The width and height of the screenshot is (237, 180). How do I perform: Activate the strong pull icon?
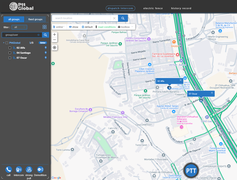pos(29,170)
